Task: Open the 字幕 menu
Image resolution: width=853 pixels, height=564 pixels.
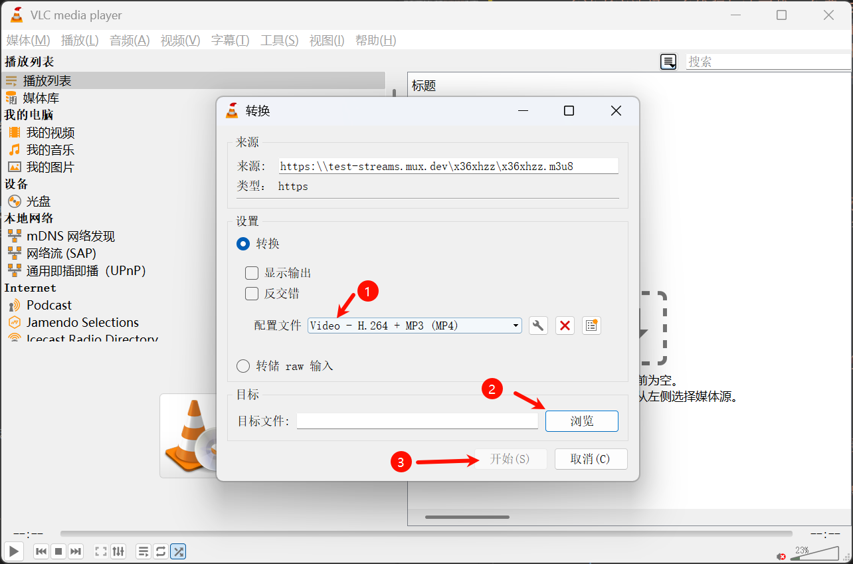Action: (x=229, y=40)
